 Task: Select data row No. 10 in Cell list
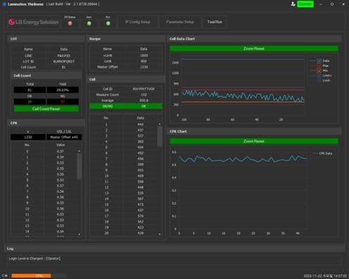pos(124,176)
